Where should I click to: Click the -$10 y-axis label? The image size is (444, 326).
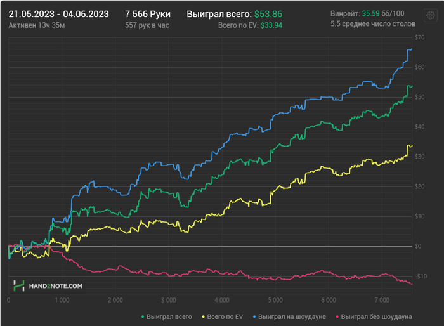point(421,277)
